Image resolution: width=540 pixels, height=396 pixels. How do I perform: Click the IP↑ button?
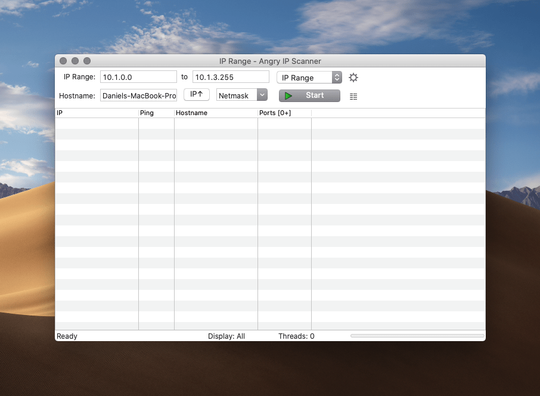point(196,94)
